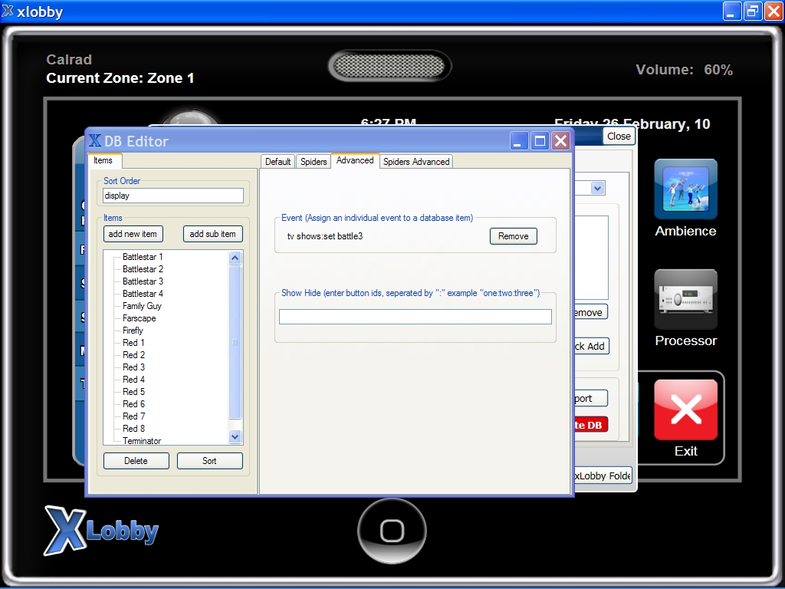Image resolution: width=785 pixels, height=589 pixels.
Task: Click the items list scroll down arrow
Action: coord(235,436)
